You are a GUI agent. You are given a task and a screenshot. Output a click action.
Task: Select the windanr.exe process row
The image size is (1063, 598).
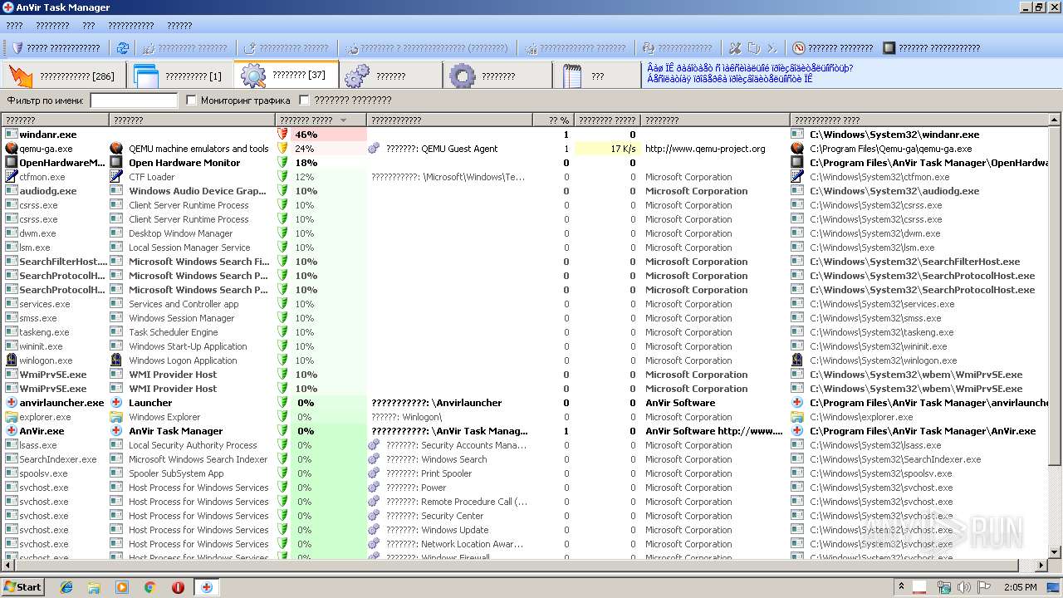(526, 135)
